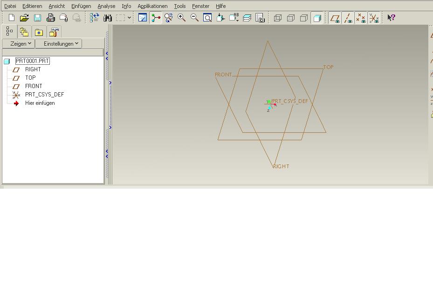
Task: Open the saved views list icon
Action: pyautogui.click(x=234, y=18)
